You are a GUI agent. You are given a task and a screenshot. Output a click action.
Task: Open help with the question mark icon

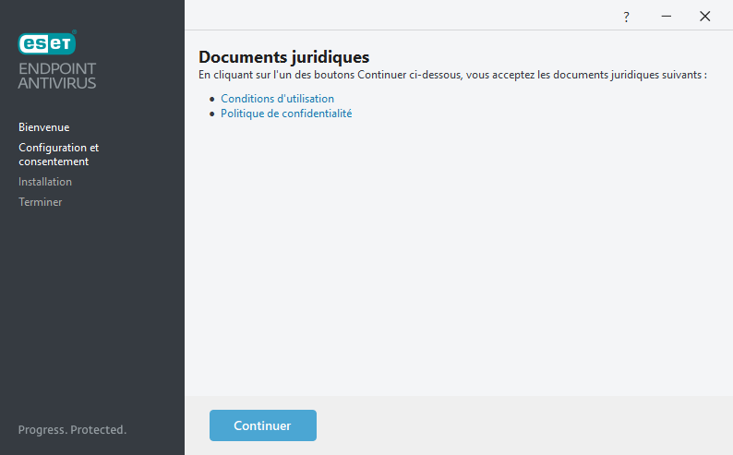tap(626, 17)
